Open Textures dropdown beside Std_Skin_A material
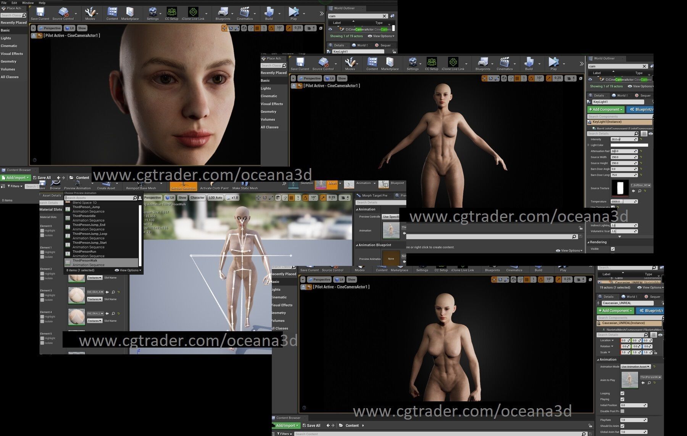The width and height of the screenshot is (687, 436). (x=94, y=299)
